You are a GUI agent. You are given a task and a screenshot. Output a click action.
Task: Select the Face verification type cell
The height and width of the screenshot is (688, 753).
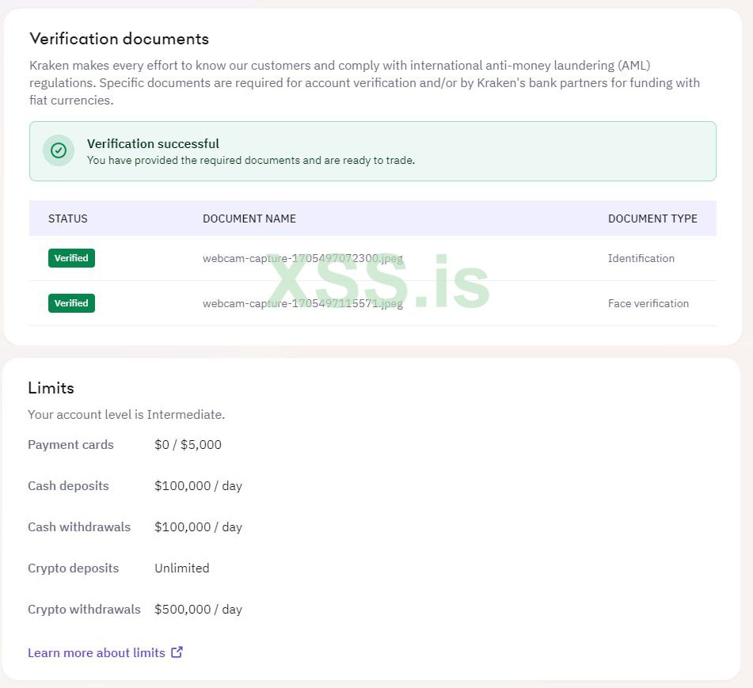648,303
